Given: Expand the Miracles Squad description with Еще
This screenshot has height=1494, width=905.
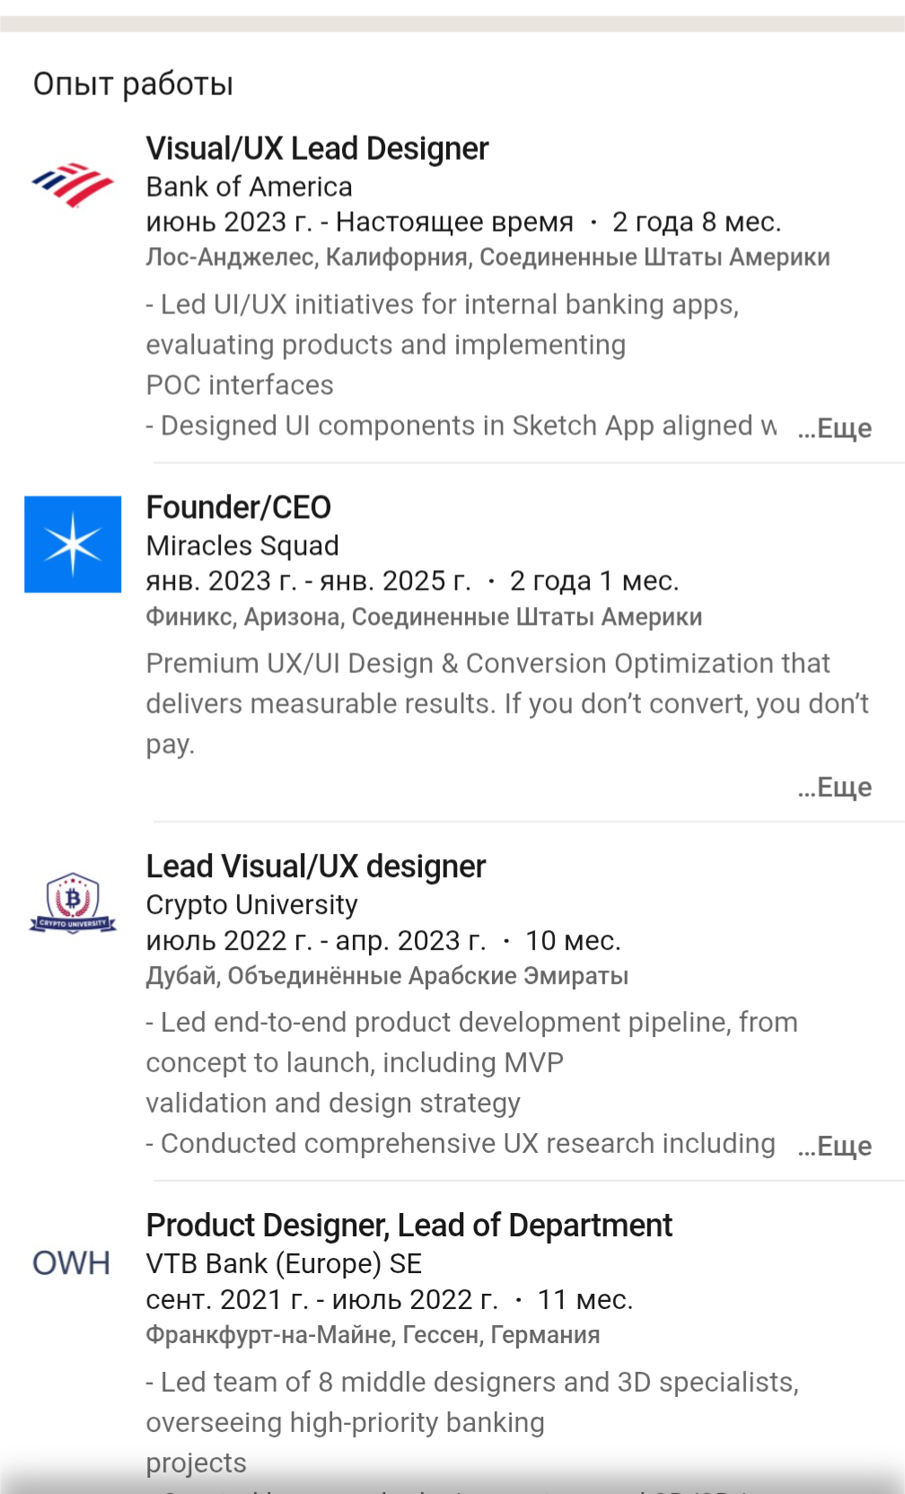Looking at the screenshot, I should point(835,787).
